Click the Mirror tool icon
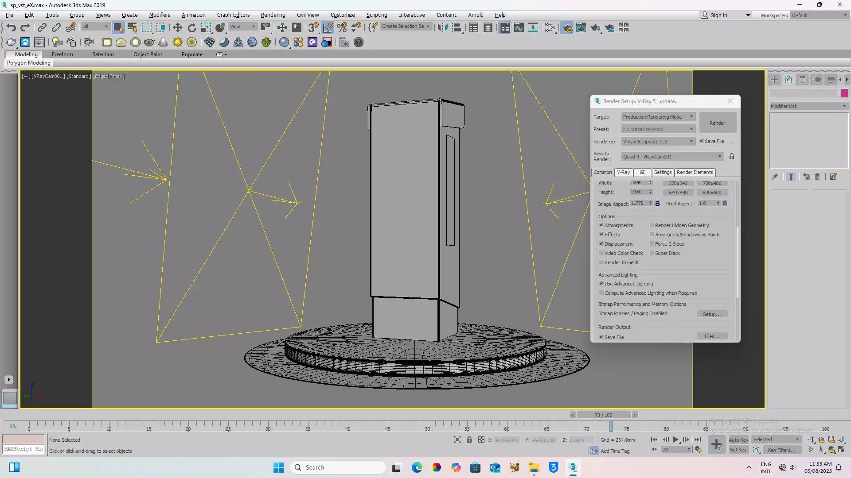The width and height of the screenshot is (851, 478). [x=442, y=28]
